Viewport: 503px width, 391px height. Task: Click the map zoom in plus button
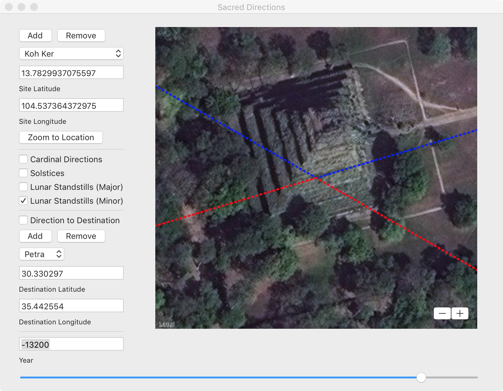coord(460,313)
